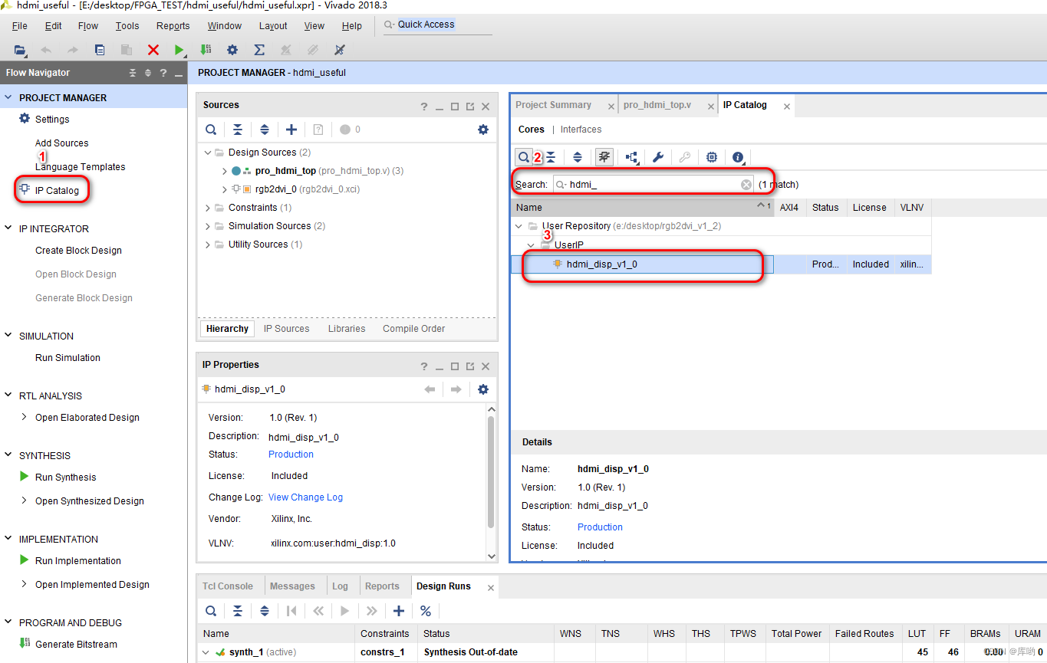Expand all in IP Catalog toolbar
The width and height of the screenshot is (1047, 663).
click(578, 157)
